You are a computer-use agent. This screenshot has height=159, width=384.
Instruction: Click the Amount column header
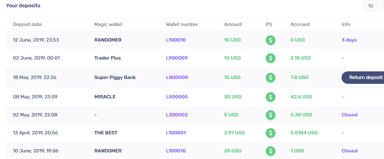(x=233, y=24)
